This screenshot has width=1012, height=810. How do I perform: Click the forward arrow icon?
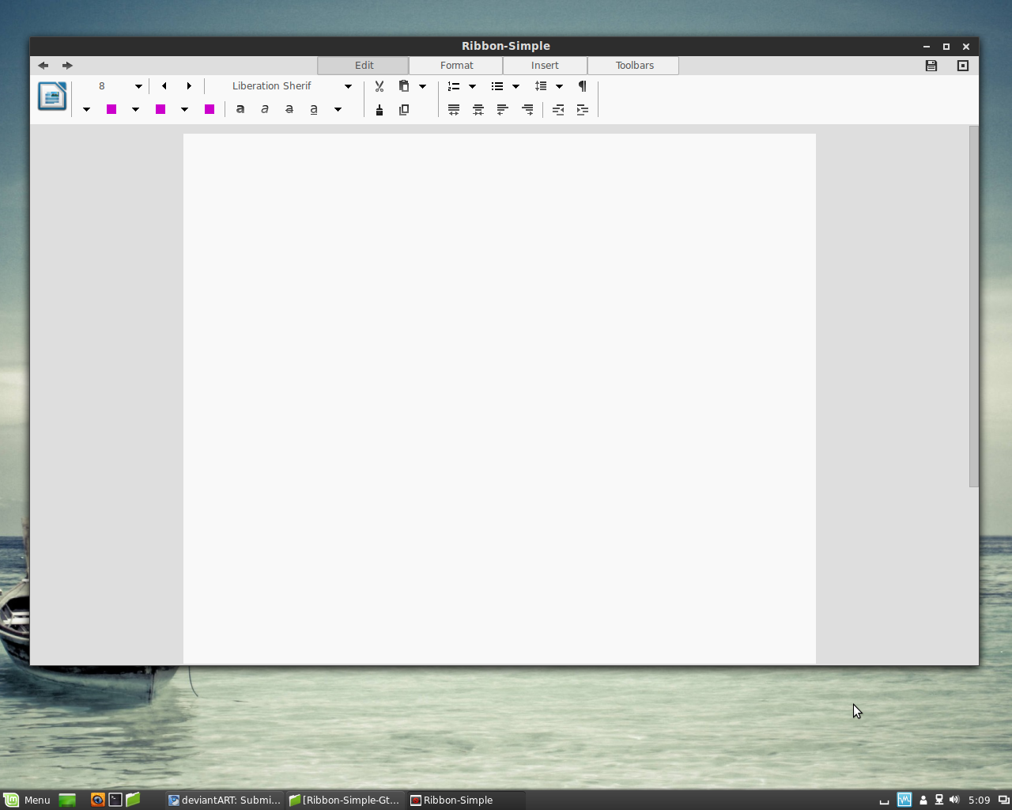(x=67, y=66)
